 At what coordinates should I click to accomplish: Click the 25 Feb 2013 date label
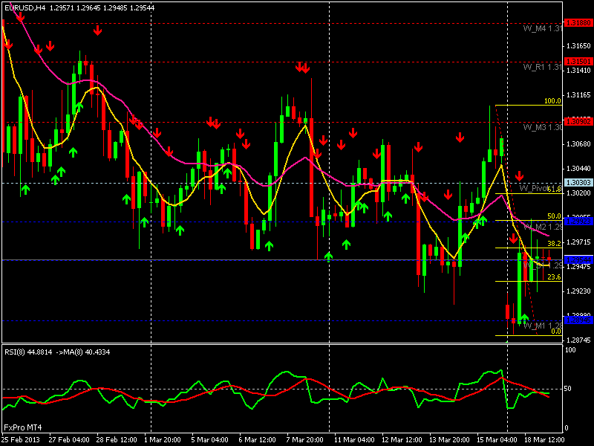[x=21, y=440]
